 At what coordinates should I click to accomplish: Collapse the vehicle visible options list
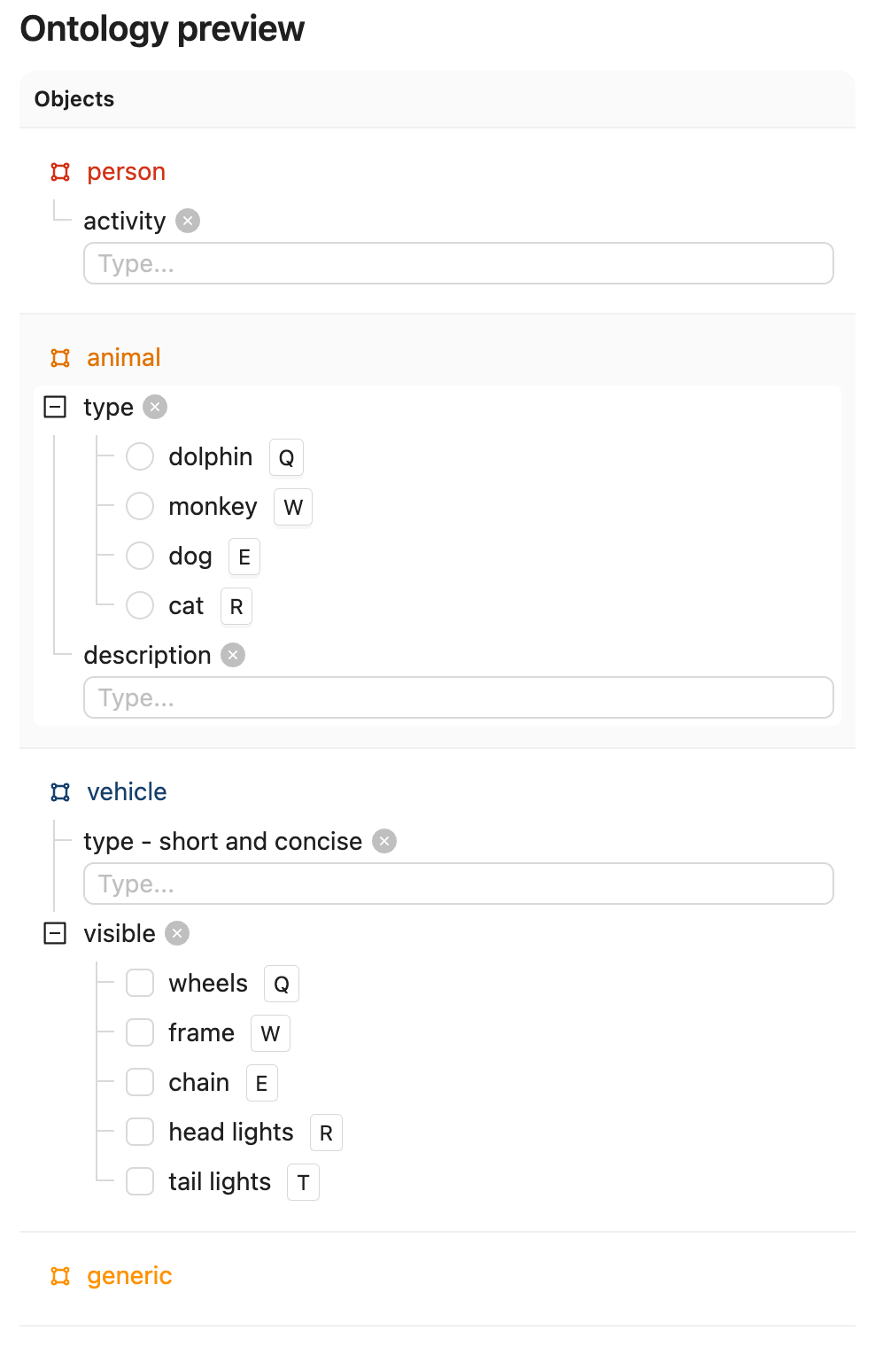tap(55, 933)
